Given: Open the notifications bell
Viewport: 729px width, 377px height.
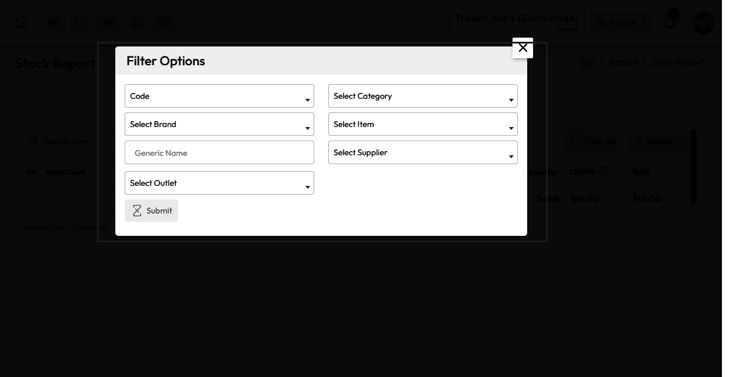Looking at the screenshot, I should [x=670, y=22].
